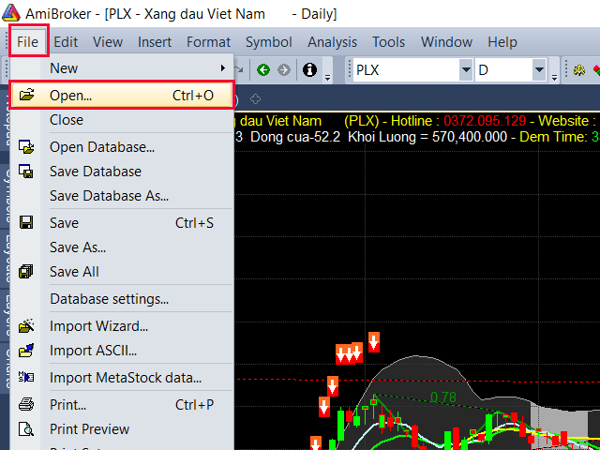This screenshot has width=600, height=450.
Task: Click the topmost orange down-arrow signal marker
Action: (374, 342)
